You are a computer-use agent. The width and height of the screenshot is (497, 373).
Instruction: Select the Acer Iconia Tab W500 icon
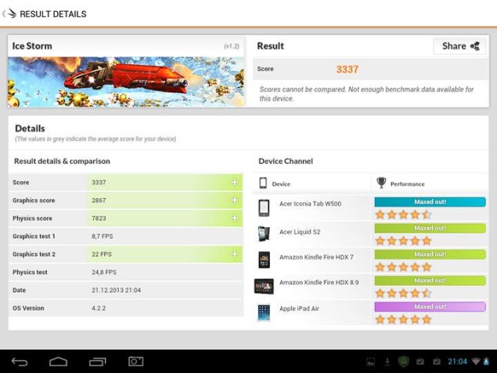click(x=265, y=207)
